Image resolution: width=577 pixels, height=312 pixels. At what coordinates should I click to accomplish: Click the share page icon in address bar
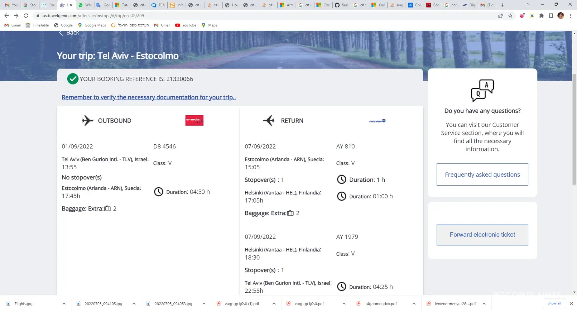500,16
